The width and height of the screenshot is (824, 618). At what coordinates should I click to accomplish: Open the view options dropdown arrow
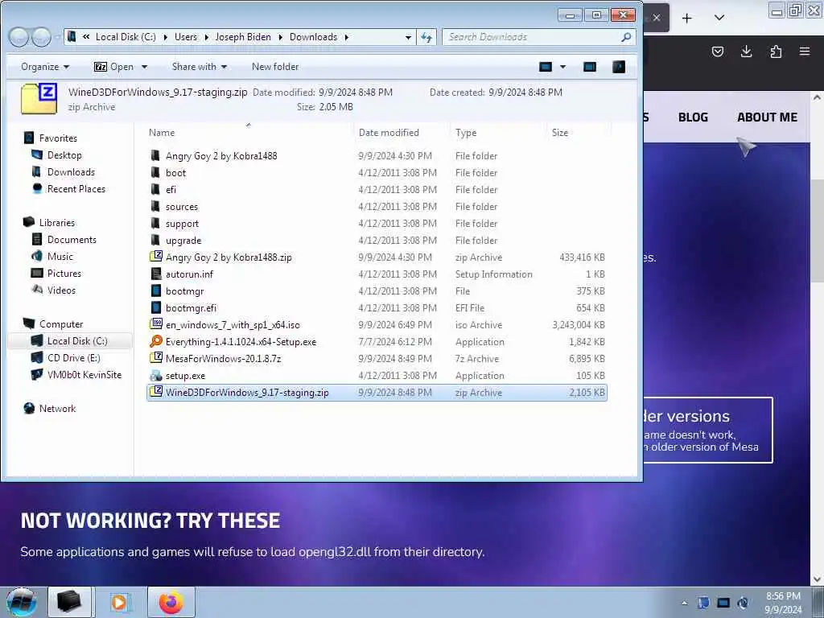tap(562, 67)
